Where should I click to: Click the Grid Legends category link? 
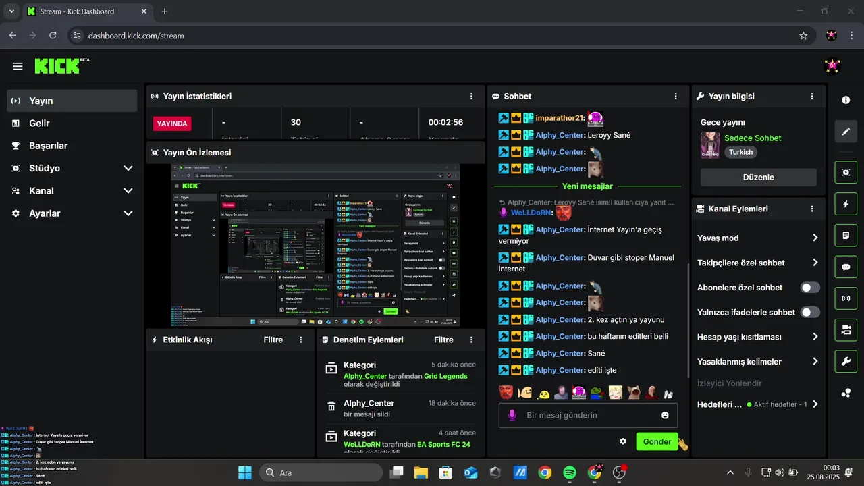coord(446,376)
